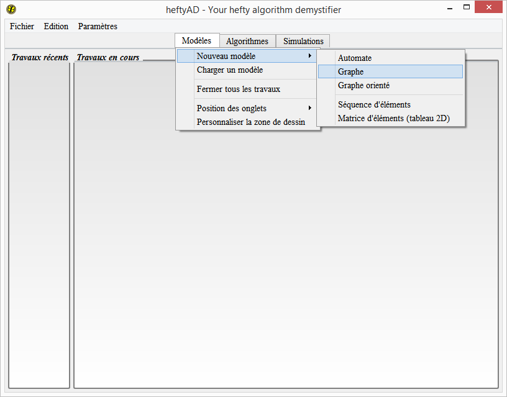Select Fermer tous les travaux
This screenshot has width=507, height=397.
(x=247, y=89)
